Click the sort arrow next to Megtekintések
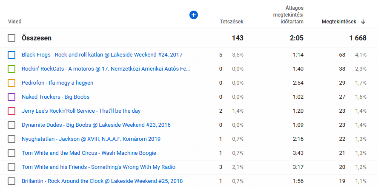 click(x=363, y=22)
